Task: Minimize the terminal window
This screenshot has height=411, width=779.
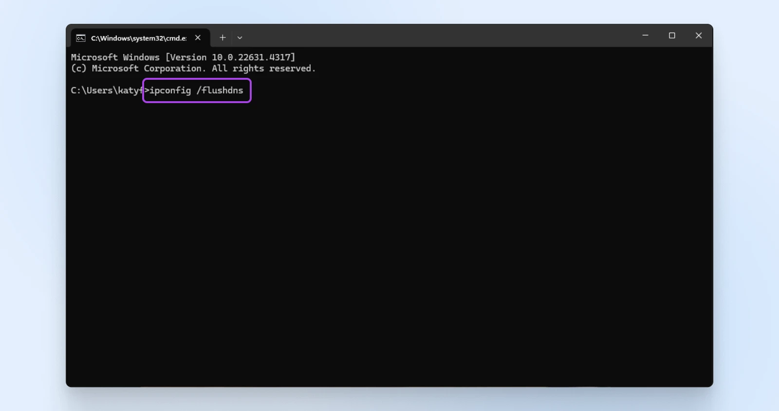Action: pos(645,36)
